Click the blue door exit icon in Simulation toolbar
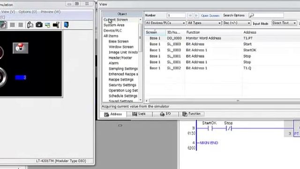 pyautogui.click(x=66, y=25)
